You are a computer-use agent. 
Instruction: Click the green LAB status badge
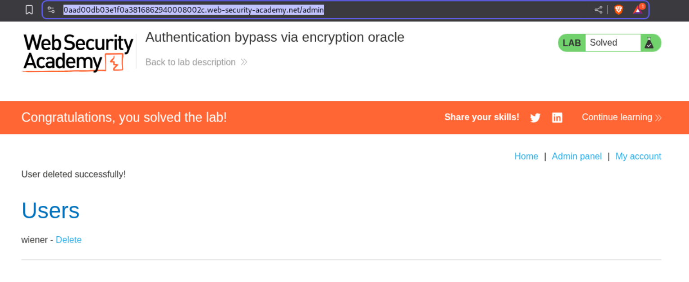click(571, 43)
